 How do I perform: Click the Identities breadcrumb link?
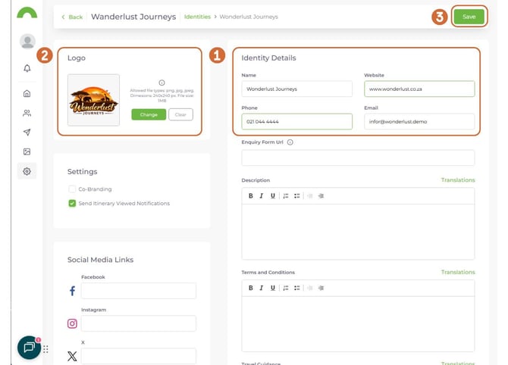(x=197, y=17)
